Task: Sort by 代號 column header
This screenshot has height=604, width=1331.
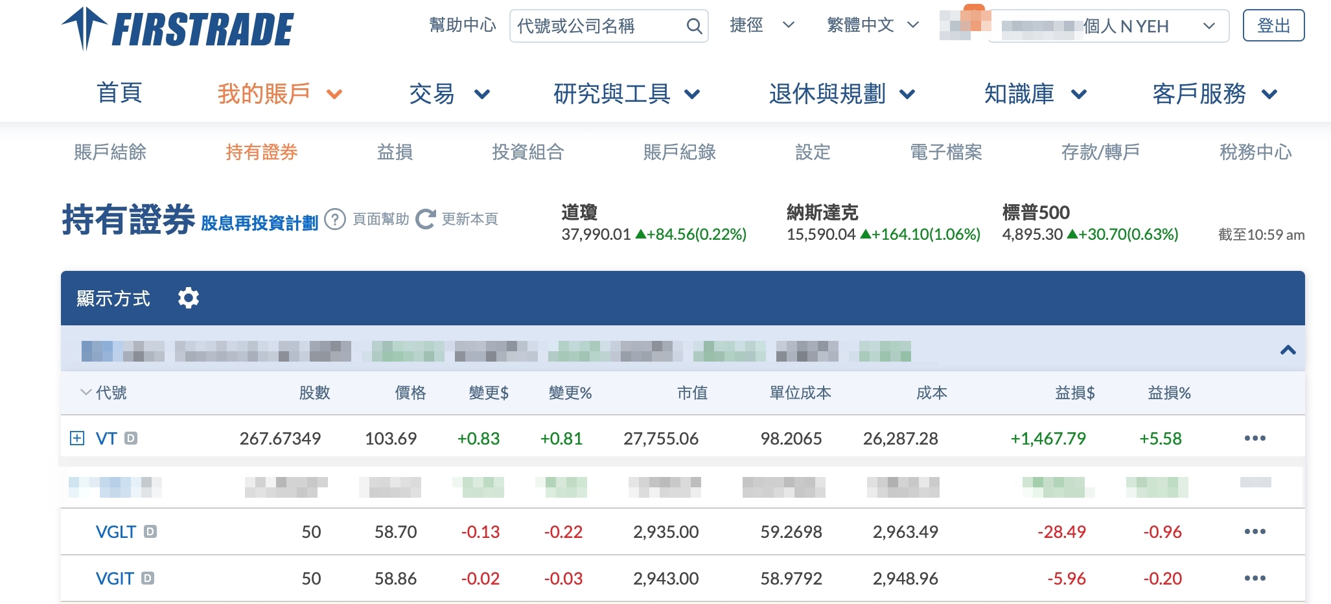Action: click(104, 393)
